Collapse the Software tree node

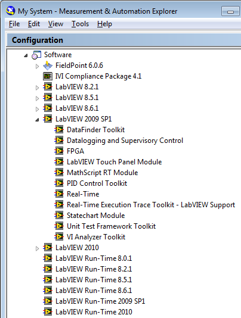point(26,55)
